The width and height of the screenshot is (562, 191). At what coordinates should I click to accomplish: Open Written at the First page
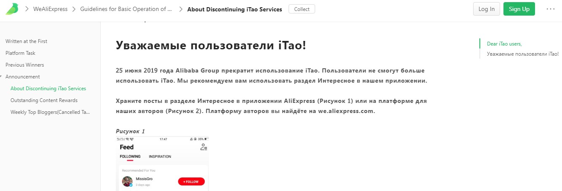pyautogui.click(x=26, y=41)
